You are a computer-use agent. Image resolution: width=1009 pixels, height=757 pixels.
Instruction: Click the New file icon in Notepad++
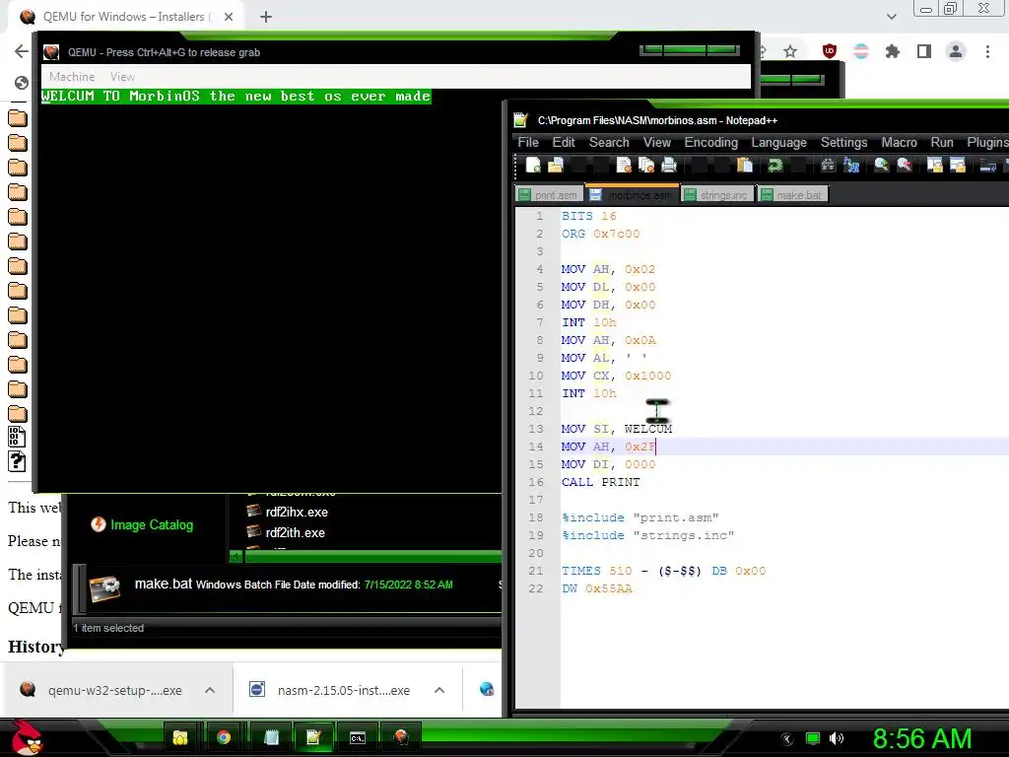coord(533,166)
